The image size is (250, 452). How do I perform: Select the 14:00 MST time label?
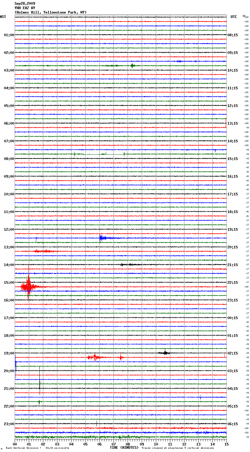9,265
